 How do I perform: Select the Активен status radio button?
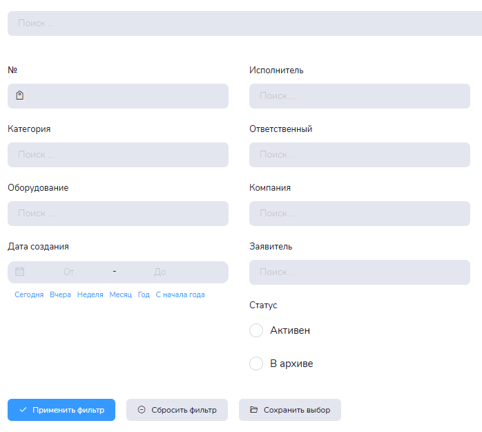click(256, 330)
